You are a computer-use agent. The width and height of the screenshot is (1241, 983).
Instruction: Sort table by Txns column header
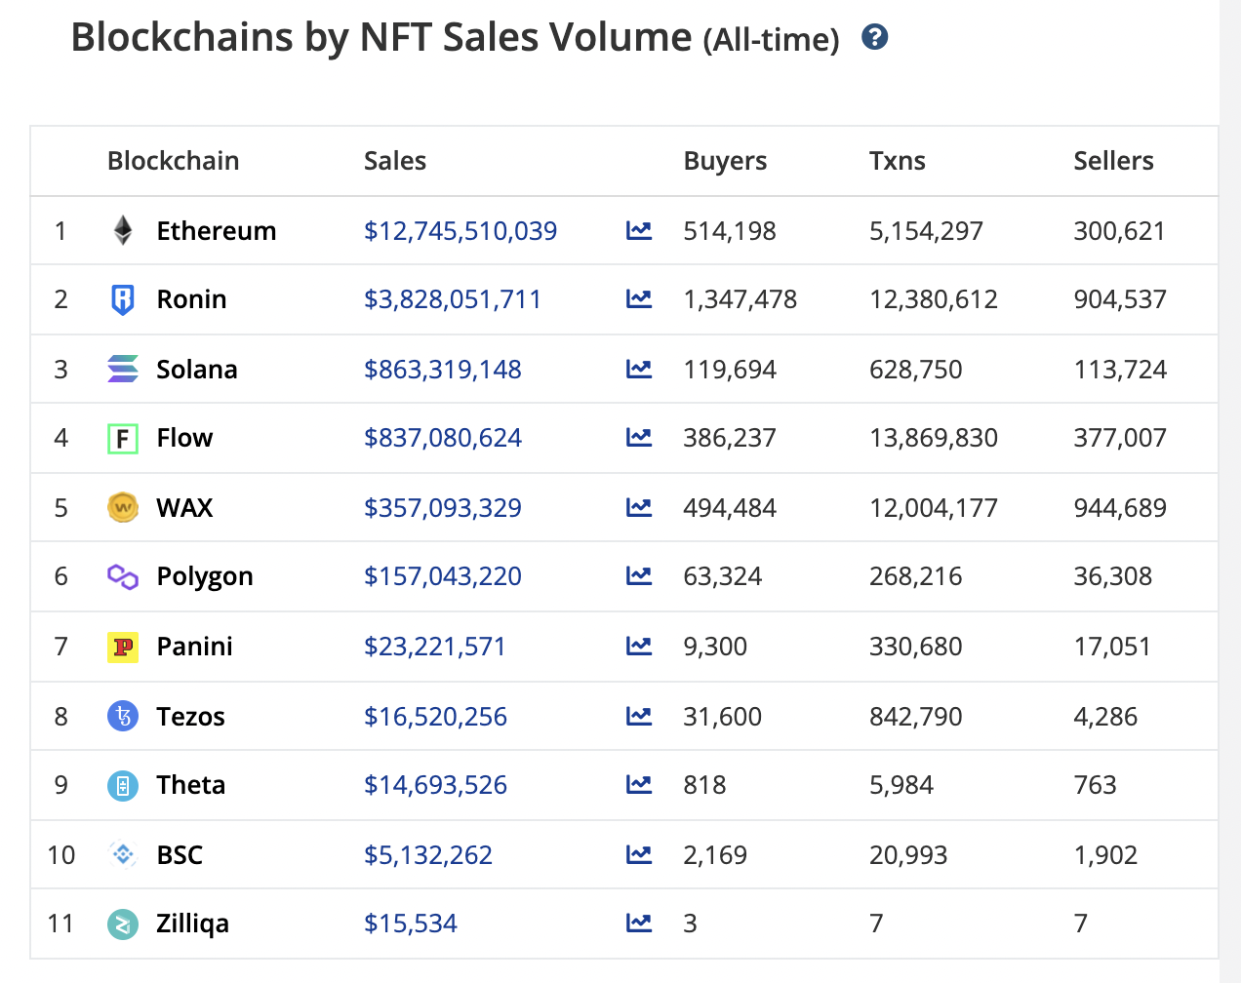[x=897, y=161]
